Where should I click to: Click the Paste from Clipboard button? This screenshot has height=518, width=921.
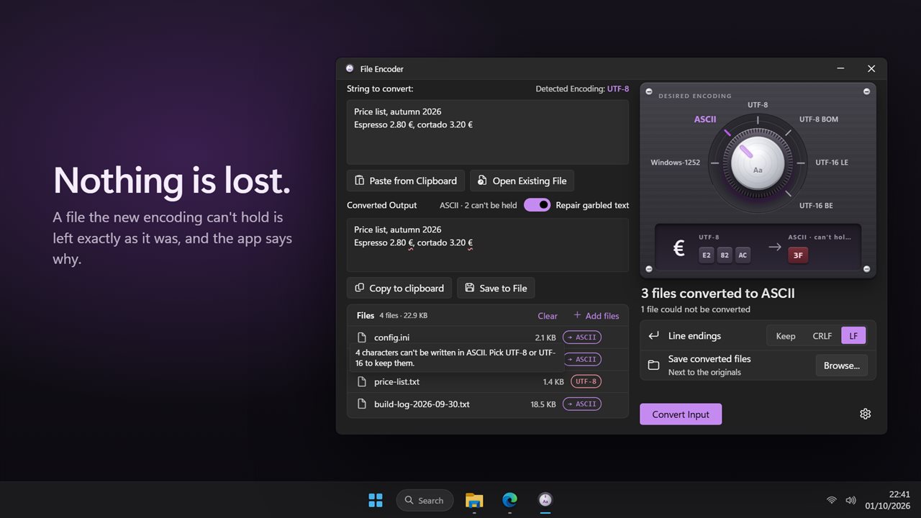click(x=406, y=181)
